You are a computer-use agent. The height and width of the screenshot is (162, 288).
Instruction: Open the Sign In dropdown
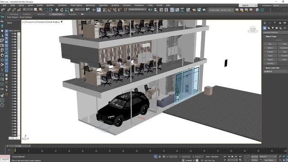point(248,5)
